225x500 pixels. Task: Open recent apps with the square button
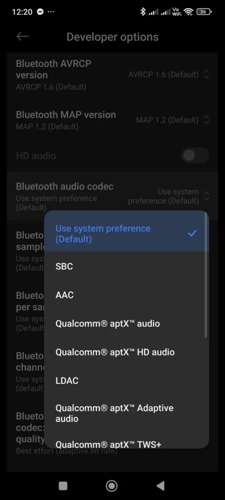pyautogui.click(x=63, y=486)
